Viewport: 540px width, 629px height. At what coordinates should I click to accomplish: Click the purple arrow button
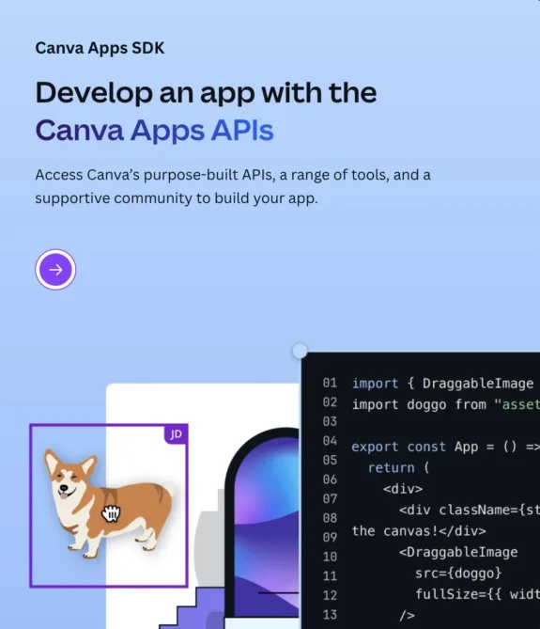(55, 270)
